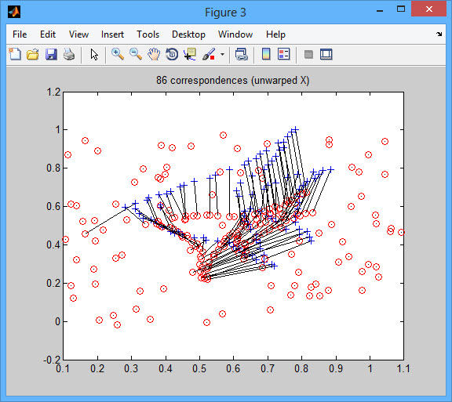Screen dimensions: 452x402
Task: Open the Tools menu
Action: coord(148,34)
